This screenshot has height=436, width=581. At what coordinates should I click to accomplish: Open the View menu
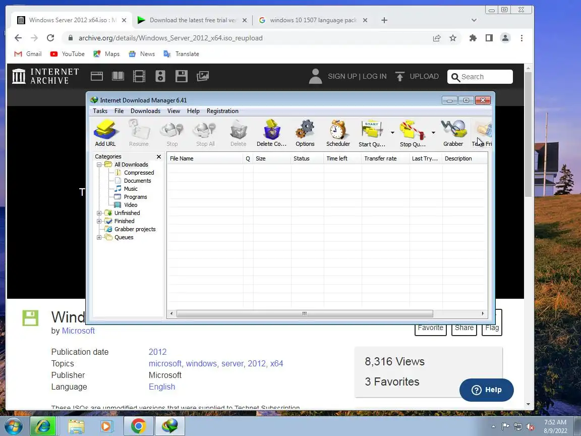point(173,111)
